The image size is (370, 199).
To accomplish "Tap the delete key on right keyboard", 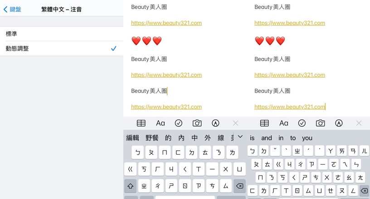I will tap(364, 190).
